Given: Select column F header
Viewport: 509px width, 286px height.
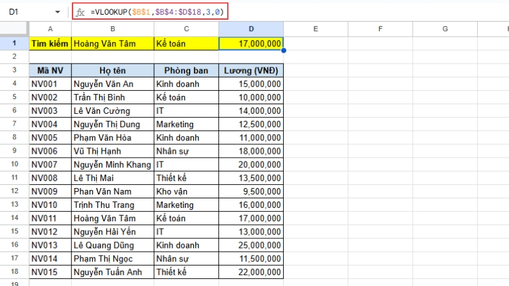Looking at the screenshot, I should 380,29.
